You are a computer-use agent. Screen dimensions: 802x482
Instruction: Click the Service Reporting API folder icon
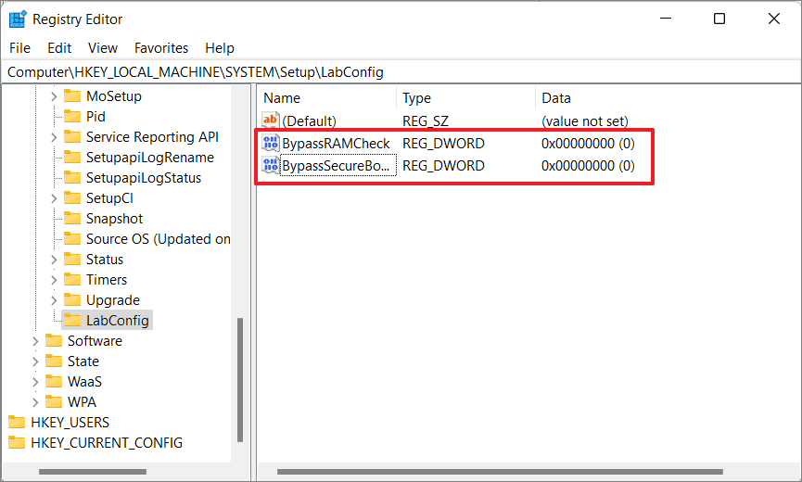tap(72, 137)
